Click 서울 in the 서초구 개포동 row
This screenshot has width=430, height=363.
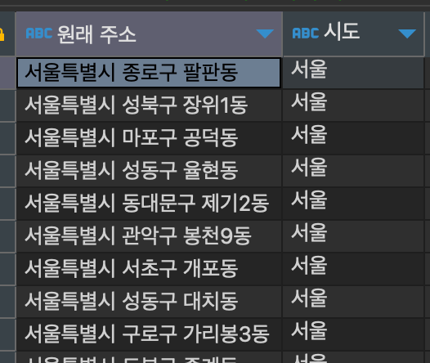click(309, 265)
